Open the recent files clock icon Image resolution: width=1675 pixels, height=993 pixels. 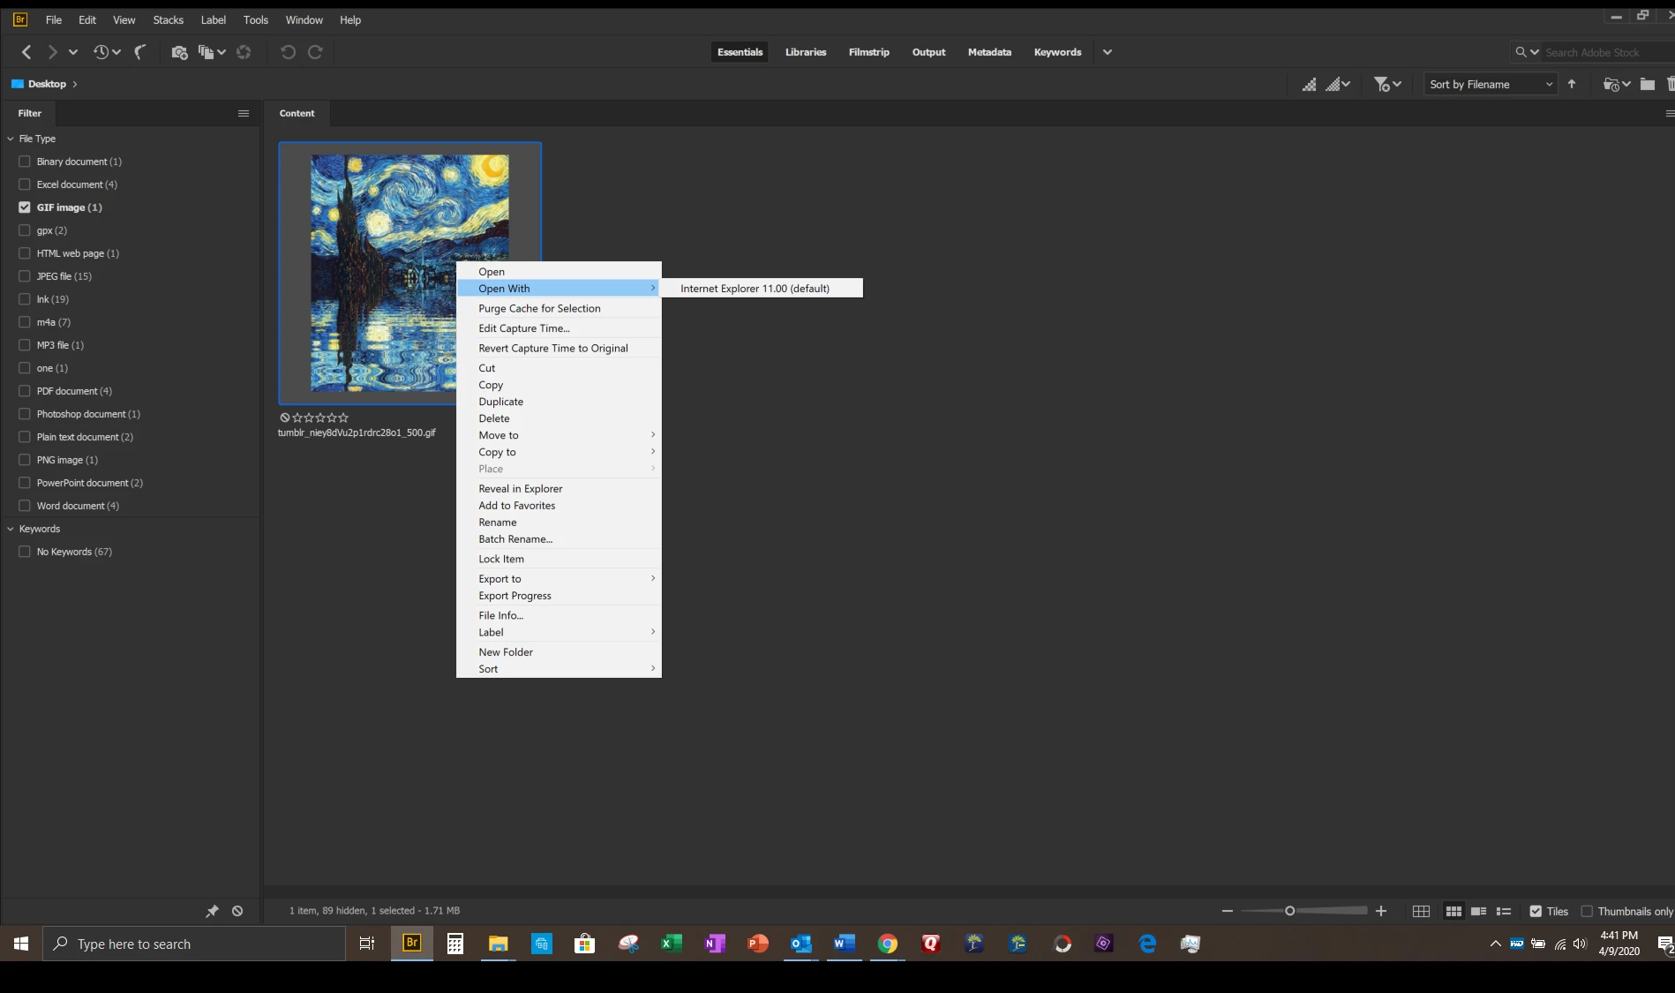pos(107,52)
